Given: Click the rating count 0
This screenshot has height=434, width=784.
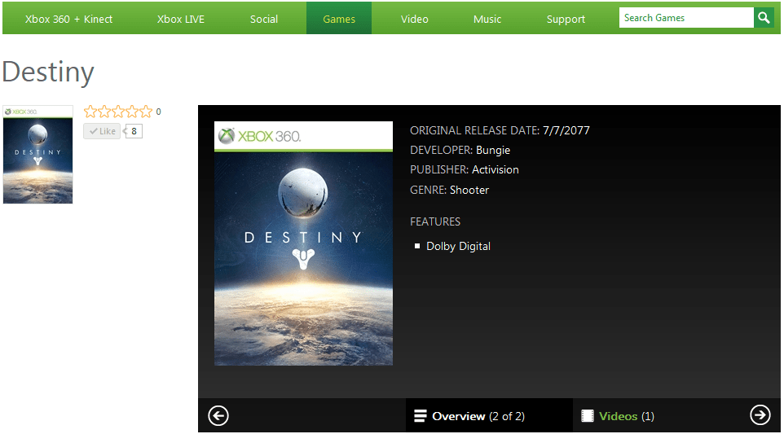Looking at the screenshot, I should (158, 112).
